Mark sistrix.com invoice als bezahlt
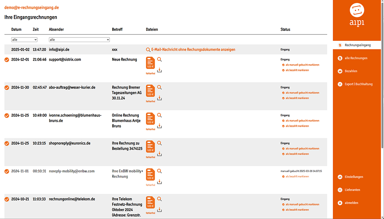This screenshot has height=219, width=384. click(x=297, y=70)
